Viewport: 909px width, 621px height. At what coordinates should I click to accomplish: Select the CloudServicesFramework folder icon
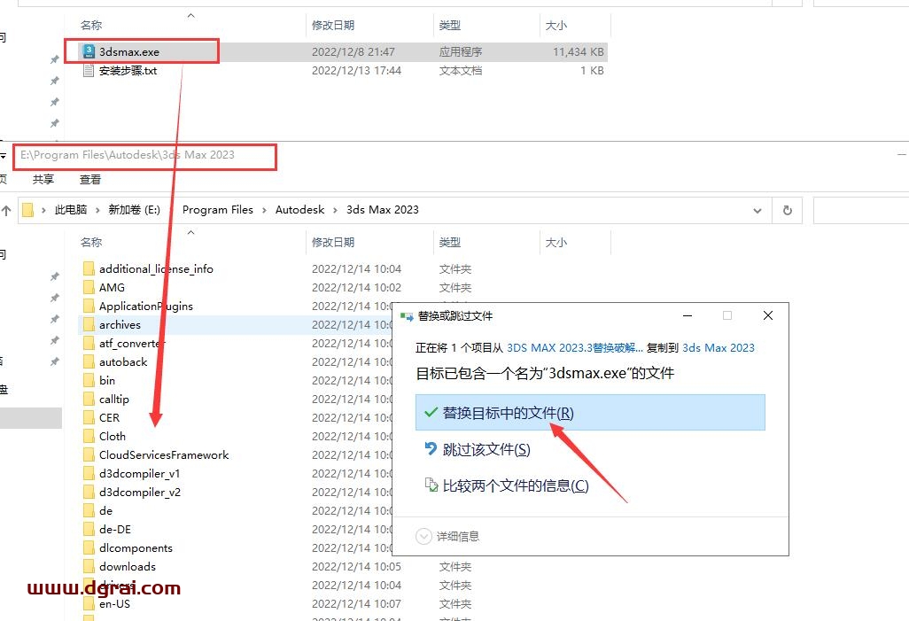(x=89, y=454)
